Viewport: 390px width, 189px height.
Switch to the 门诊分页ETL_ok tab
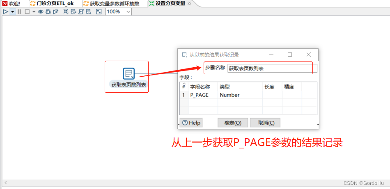(x=52, y=4)
